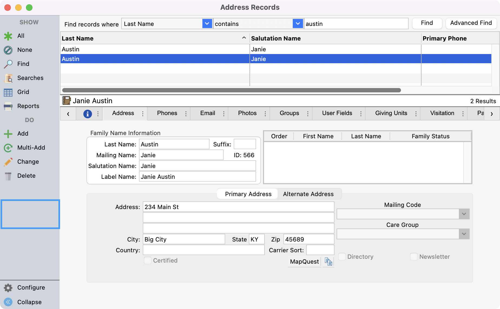Screen dimensions: 500x309
Task: Open Searches via the scroll icon
Action: tap(8, 78)
